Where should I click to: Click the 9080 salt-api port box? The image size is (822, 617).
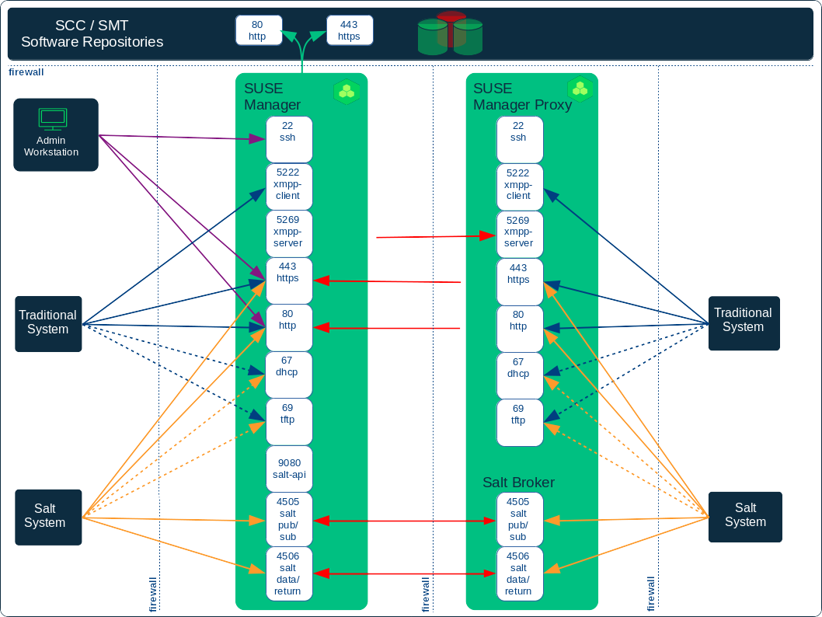(x=288, y=469)
